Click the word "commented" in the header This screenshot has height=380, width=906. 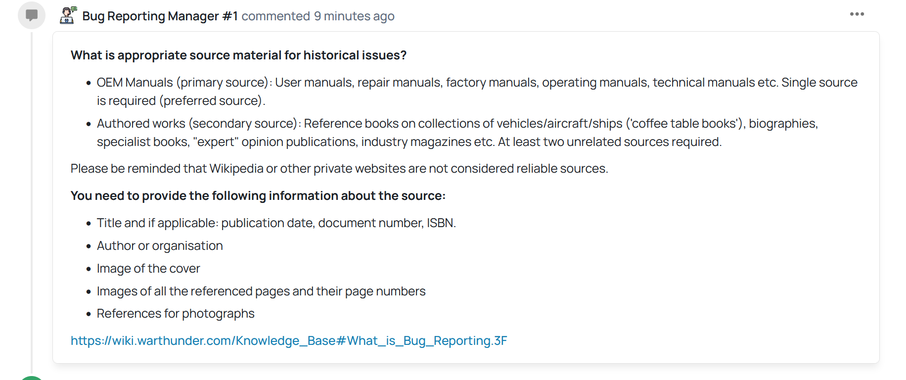(x=275, y=16)
